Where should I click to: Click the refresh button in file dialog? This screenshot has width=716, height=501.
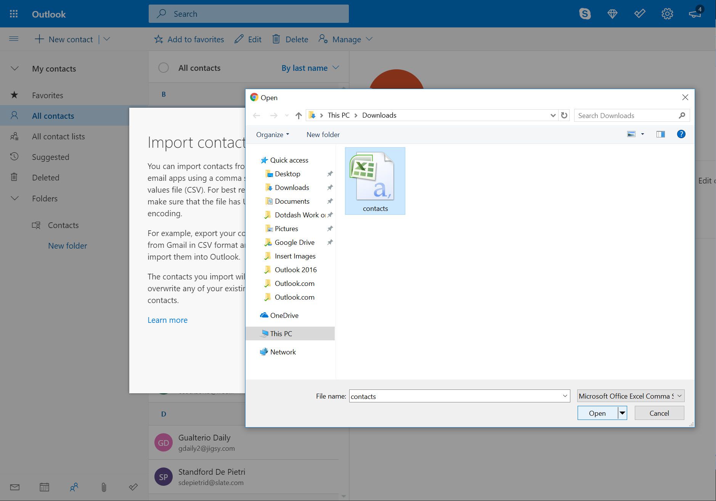[564, 115]
